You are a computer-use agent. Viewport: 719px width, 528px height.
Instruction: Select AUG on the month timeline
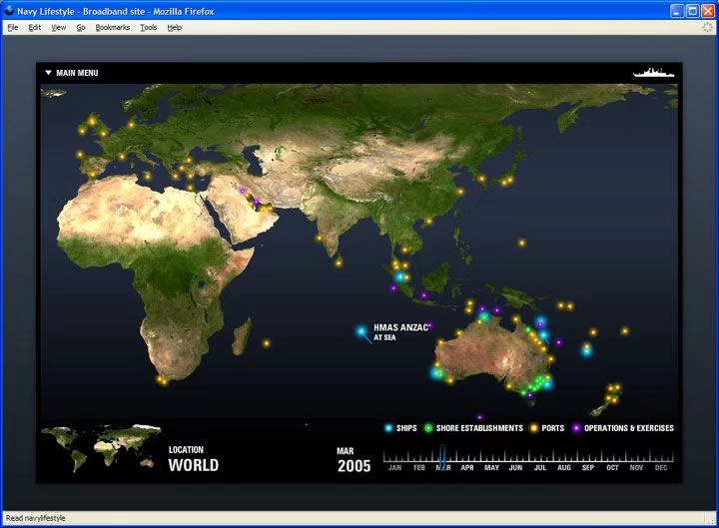point(564,467)
